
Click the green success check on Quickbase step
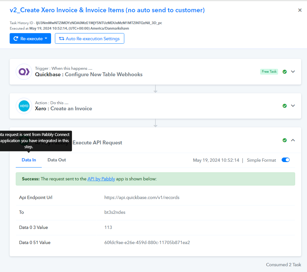(285, 72)
